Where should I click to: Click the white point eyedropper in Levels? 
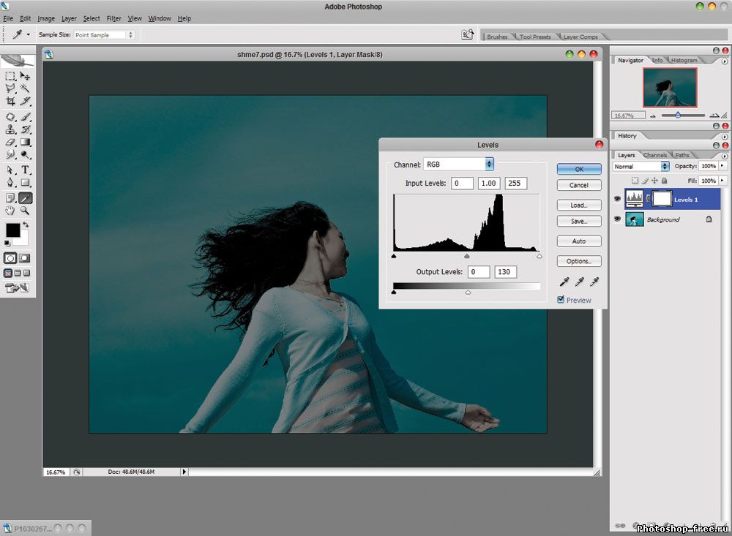(594, 282)
